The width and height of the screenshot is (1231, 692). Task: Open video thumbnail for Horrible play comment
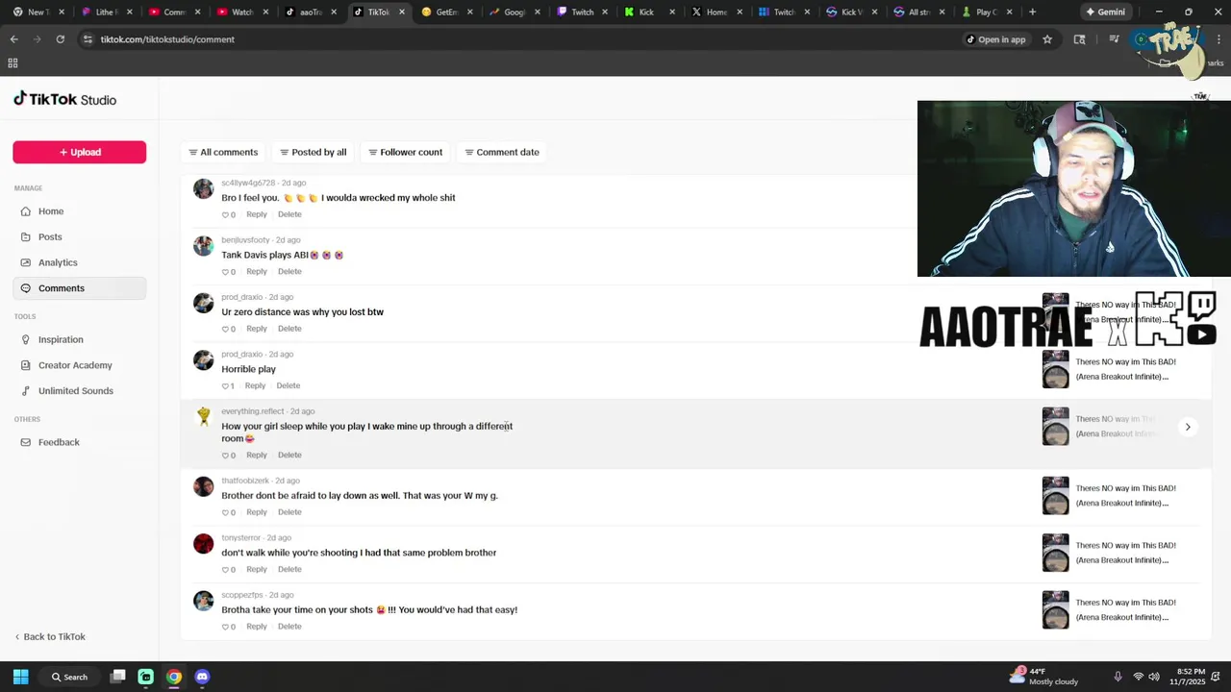pos(1055,369)
